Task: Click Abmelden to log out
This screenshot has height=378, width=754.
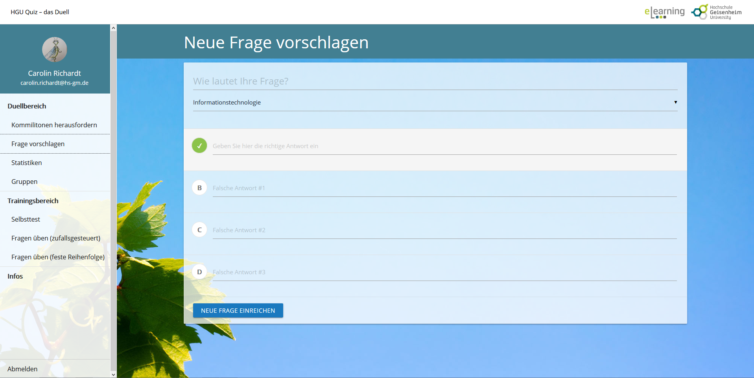Action: point(22,369)
